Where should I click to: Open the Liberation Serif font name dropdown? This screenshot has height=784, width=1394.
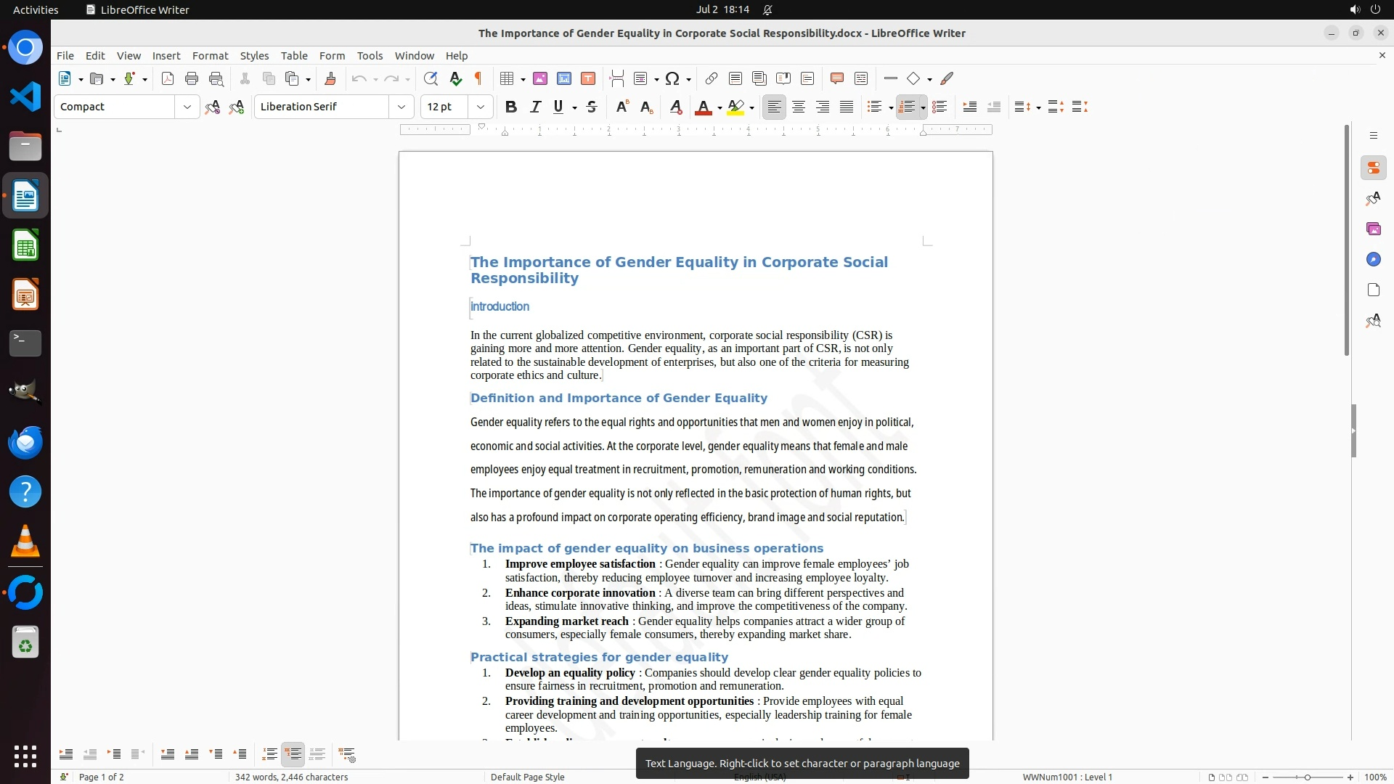pyautogui.click(x=402, y=107)
